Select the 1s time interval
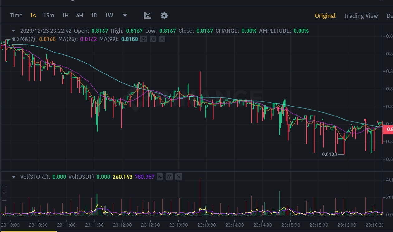393x232 pixels. pos(33,16)
